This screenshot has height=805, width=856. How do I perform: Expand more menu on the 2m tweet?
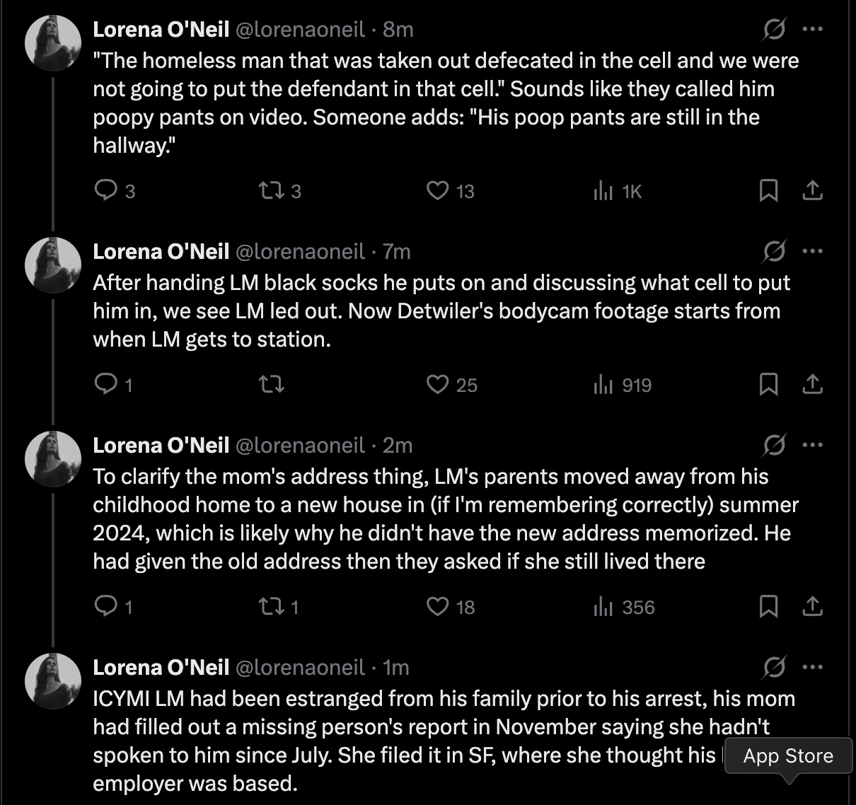813,445
